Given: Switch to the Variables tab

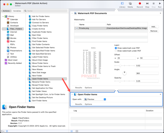Looking at the screenshot, I should 17,11.
